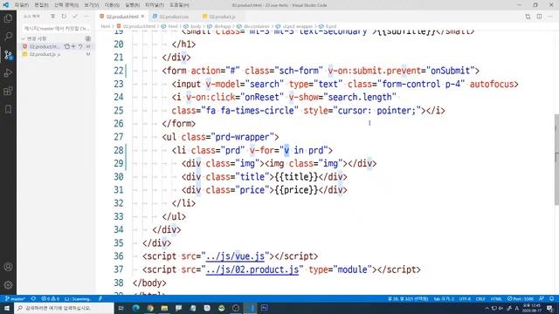Click the ../js/vue.js link on line 36
This screenshot has height=314, width=559.
[235, 256]
